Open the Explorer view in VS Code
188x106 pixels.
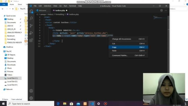[31, 11]
